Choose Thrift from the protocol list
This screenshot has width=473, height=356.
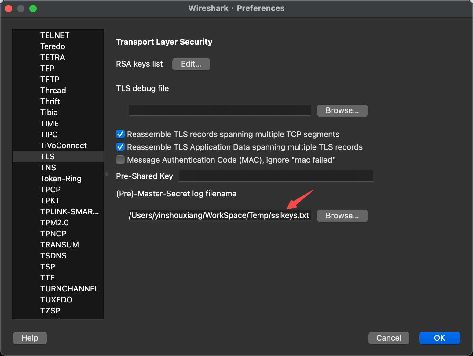tap(50, 102)
